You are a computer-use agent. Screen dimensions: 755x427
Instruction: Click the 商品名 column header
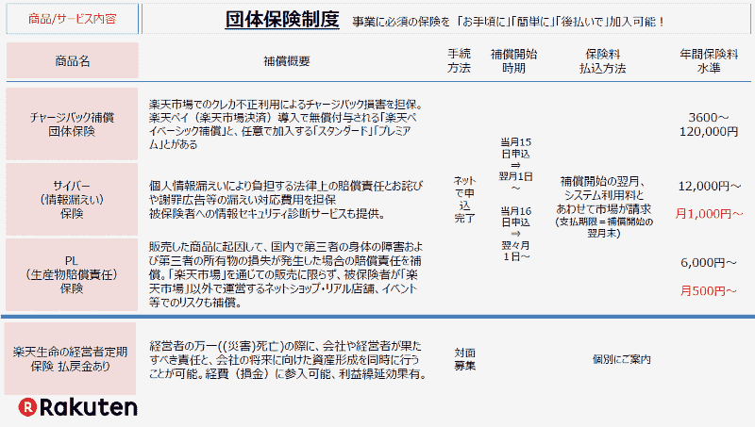73,60
